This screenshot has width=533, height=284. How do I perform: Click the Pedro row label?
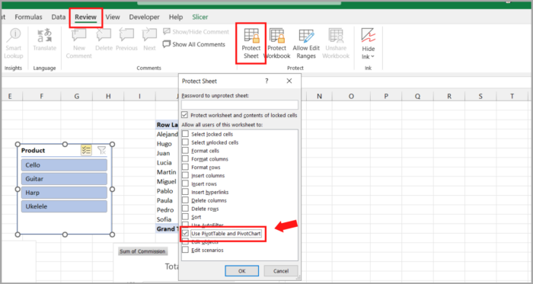tap(165, 210)
